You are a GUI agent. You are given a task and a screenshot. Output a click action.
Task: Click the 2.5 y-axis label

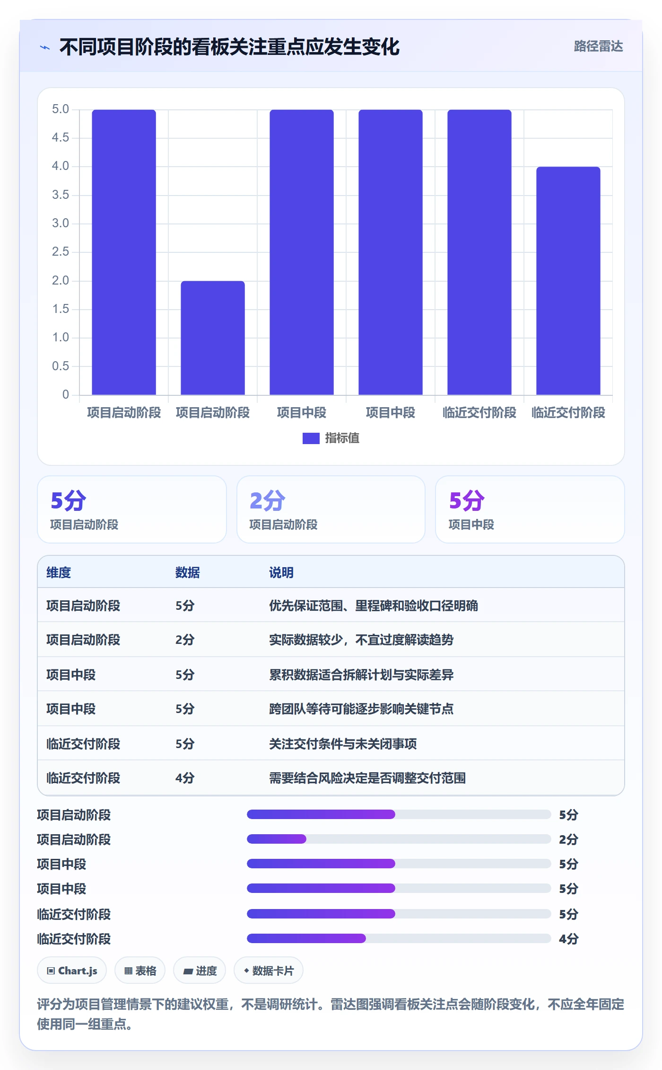pos(61,252)
